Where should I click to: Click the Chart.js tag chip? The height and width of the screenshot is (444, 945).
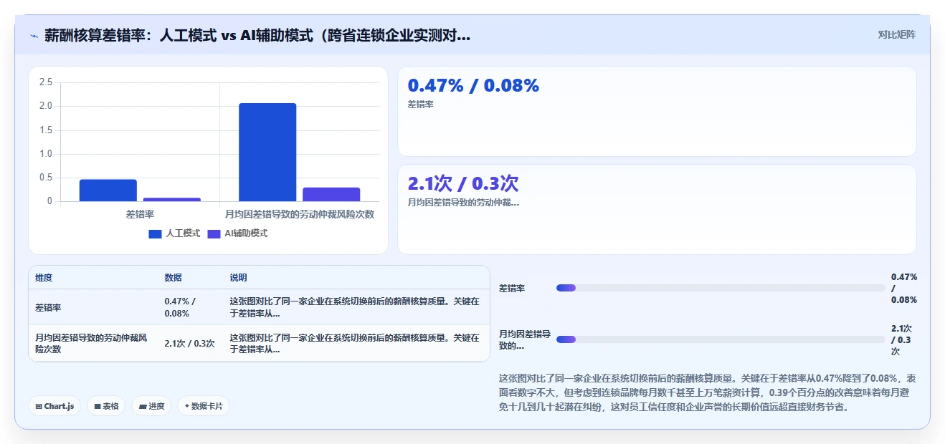[55, 406]
